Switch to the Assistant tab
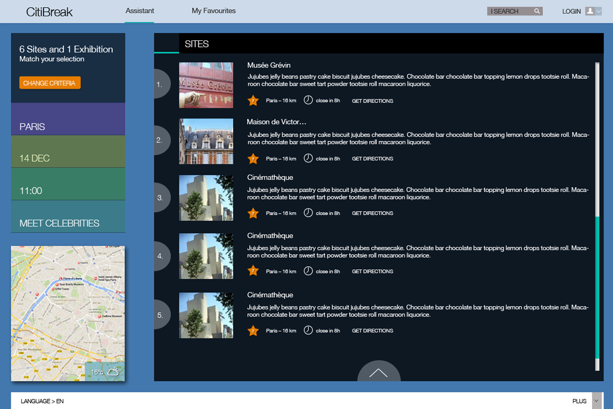Image resolution: width=613 pixels, height=409 pixels. (139, 11)
